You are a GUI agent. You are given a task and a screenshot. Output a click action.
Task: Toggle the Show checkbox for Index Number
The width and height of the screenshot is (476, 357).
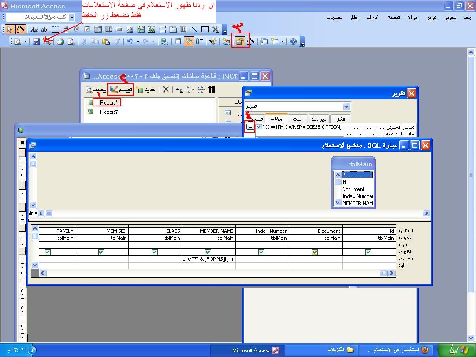tap(261, 252)
